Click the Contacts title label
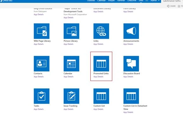Screen dimensions: 183x114 pos(38,73)
